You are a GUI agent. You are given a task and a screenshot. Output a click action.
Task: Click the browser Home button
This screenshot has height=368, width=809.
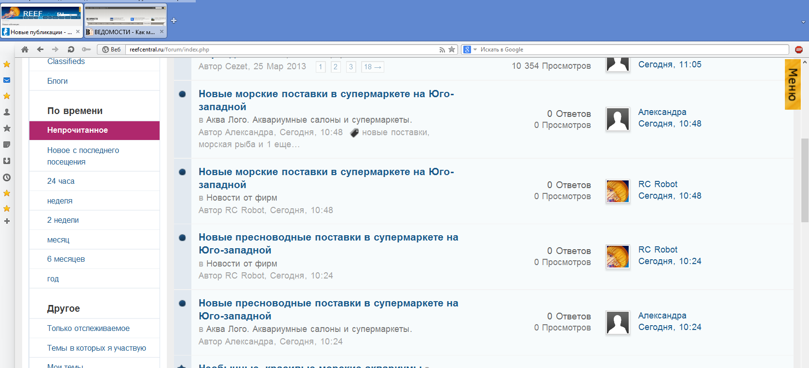25,50
